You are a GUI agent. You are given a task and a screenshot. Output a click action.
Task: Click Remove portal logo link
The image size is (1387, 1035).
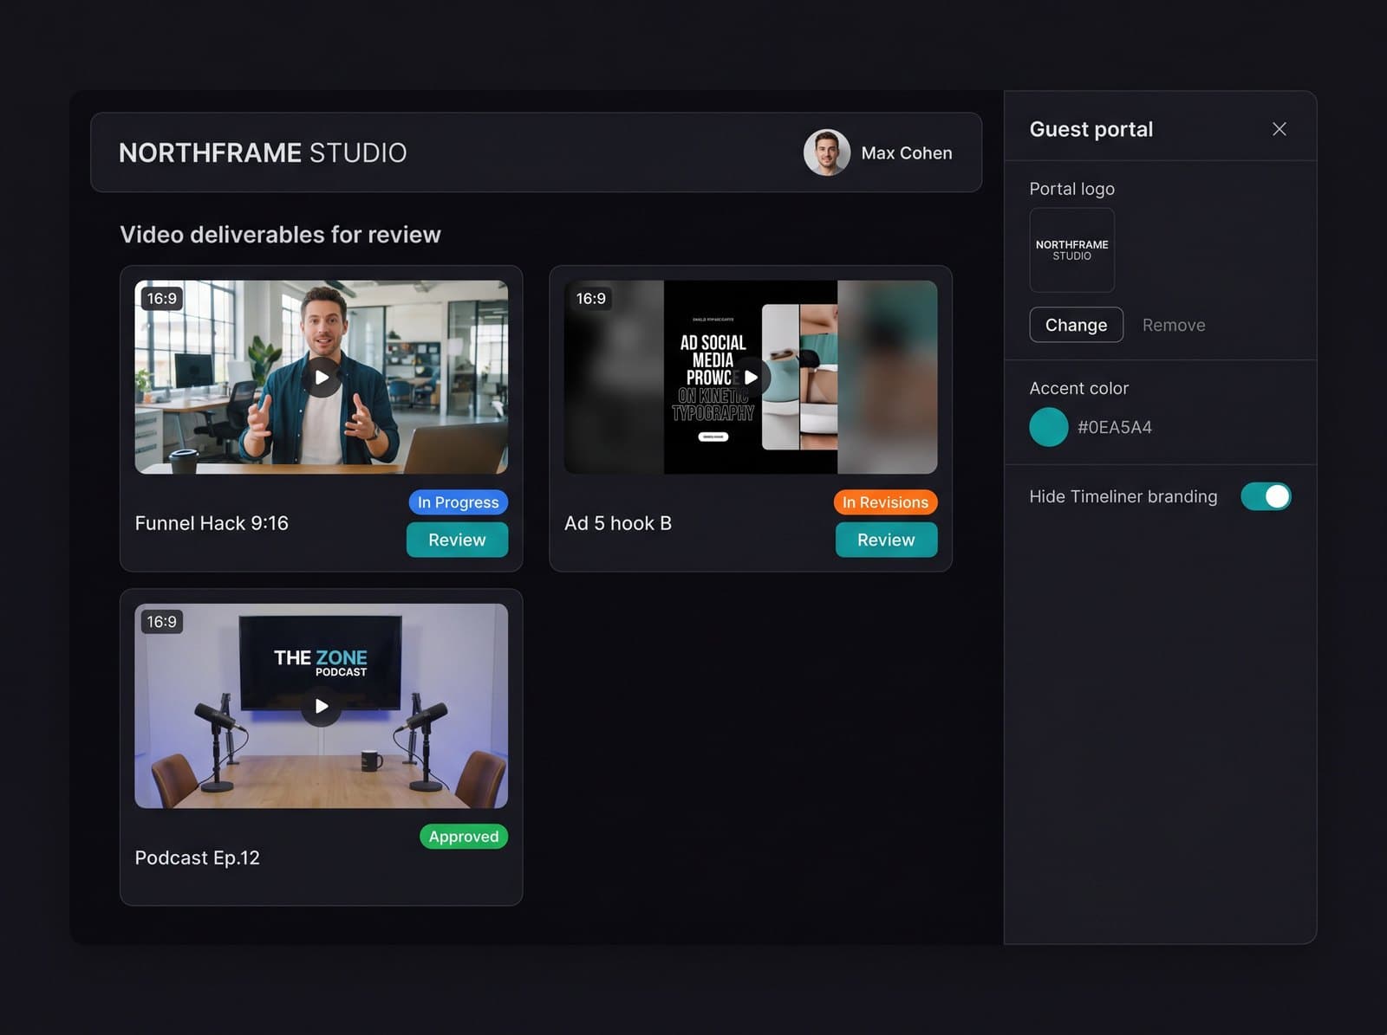click(1173, 325)
